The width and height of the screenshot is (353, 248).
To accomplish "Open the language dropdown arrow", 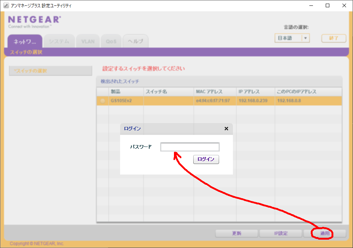I will coord(306,38).
